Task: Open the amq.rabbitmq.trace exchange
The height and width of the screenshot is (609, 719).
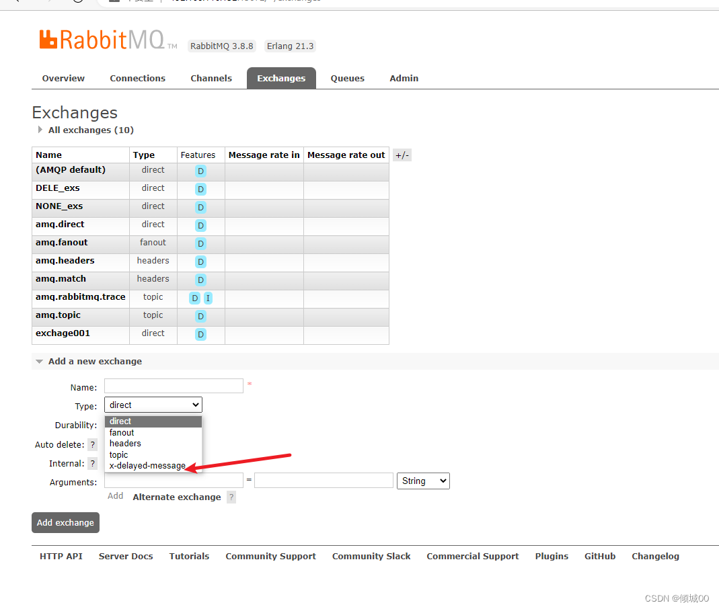Action: 81,297
